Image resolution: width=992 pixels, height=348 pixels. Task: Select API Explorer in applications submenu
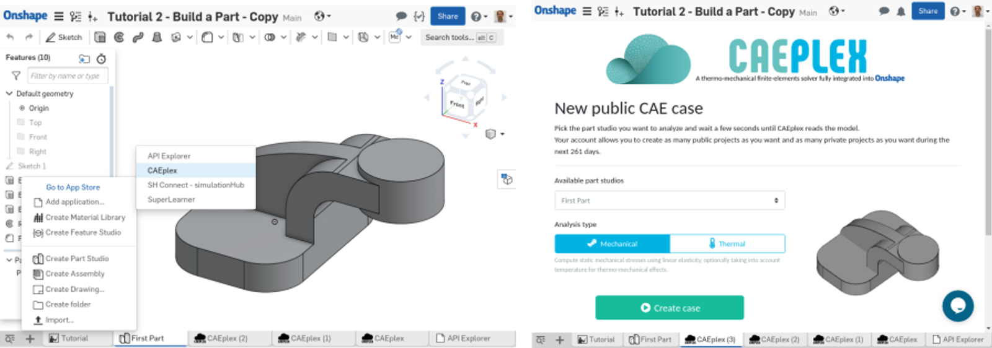[169, 156]
